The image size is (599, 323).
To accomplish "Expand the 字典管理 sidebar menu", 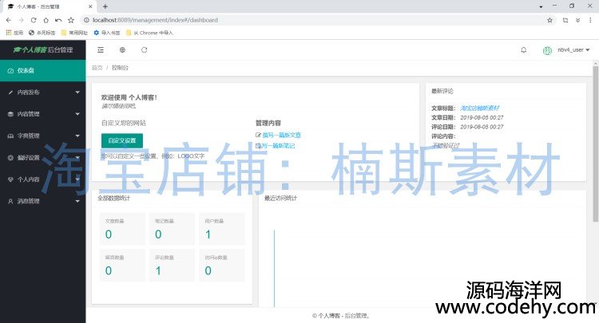I will (x=43, y=136).
